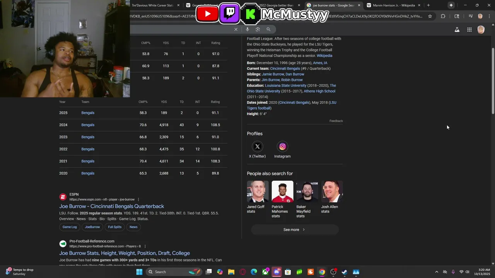Open more options for the ESPN result

point(138,200)
